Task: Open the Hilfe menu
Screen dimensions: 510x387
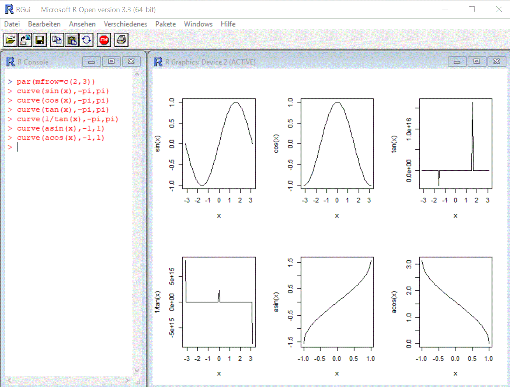Action: pyautogui.click(x=228, y=24)
